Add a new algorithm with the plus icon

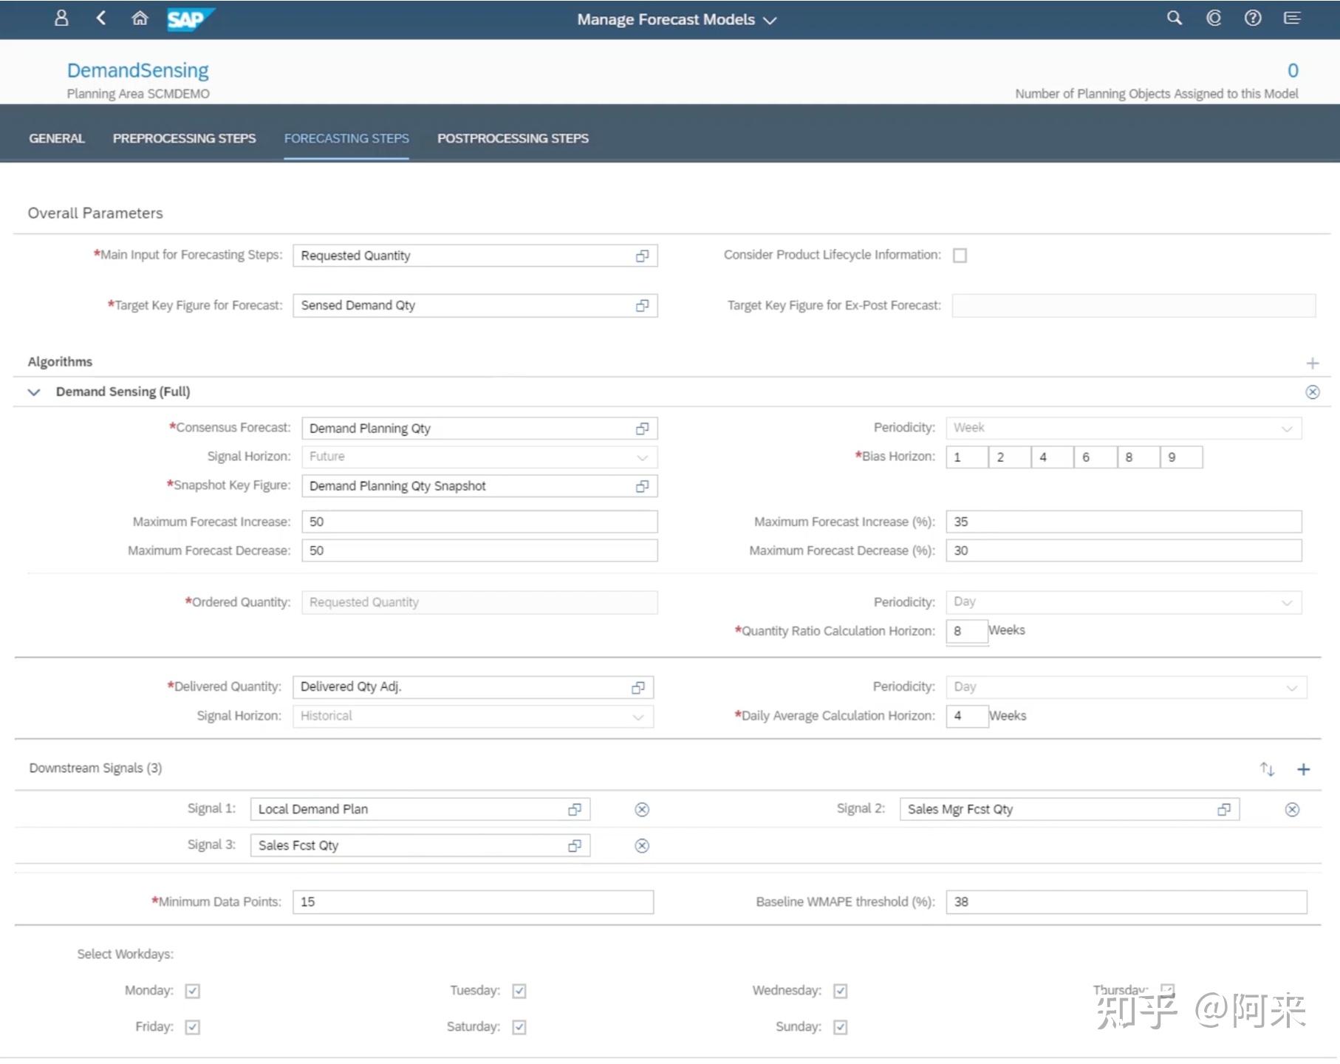coord(1313,363)
